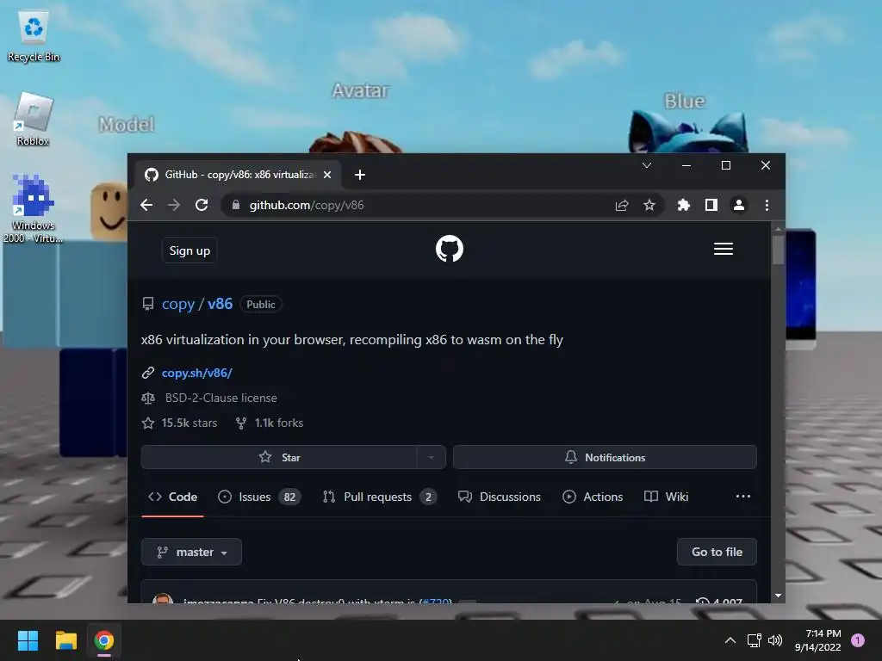
Task: Star the v86 repository
Action: tap(280, 458)
